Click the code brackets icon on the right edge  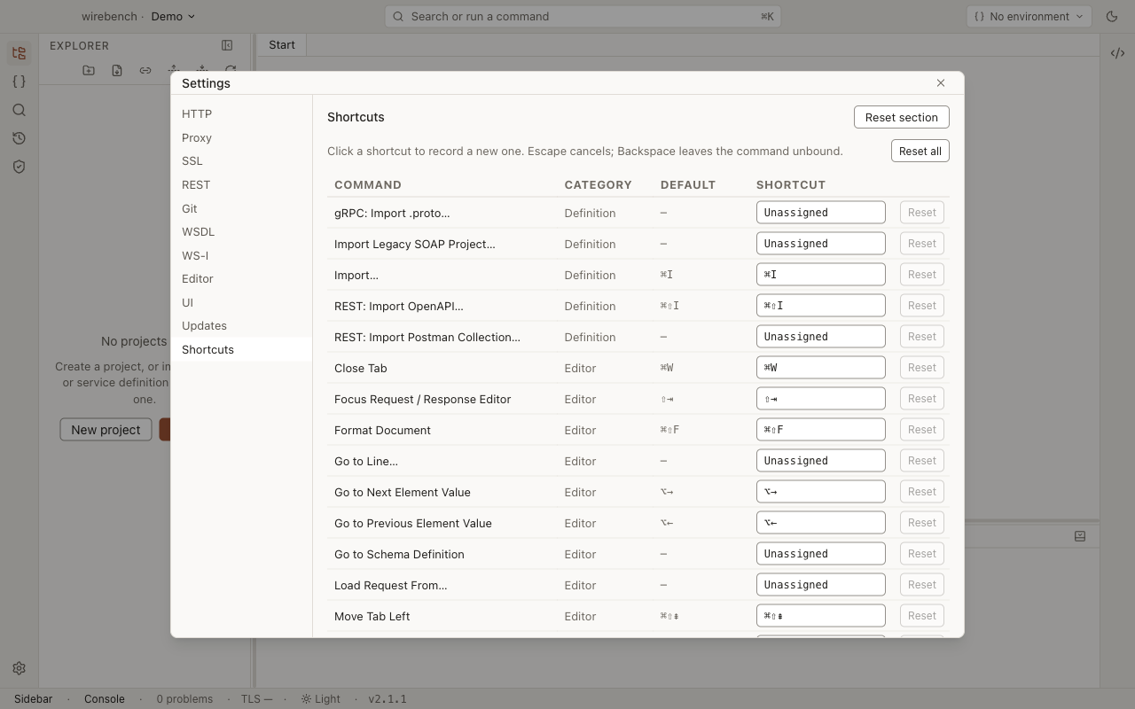click(x=1117, y=53)
